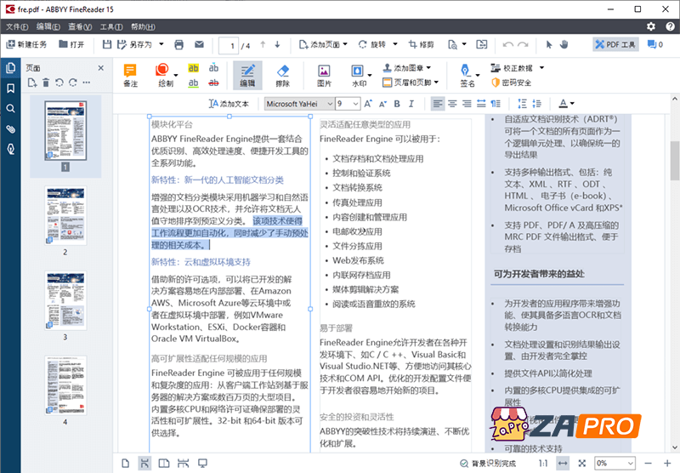Open the search panel in sidebar
The height and width of the screenshot is (473, 680).
click(x=10, y=109)
